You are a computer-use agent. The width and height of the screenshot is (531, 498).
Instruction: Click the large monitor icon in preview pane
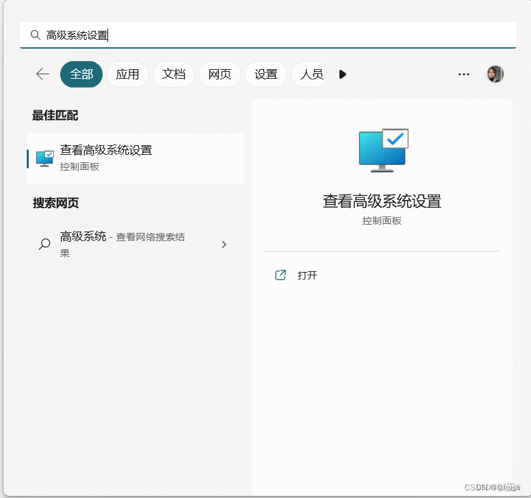pyautogui.click(x=383, y=150)
